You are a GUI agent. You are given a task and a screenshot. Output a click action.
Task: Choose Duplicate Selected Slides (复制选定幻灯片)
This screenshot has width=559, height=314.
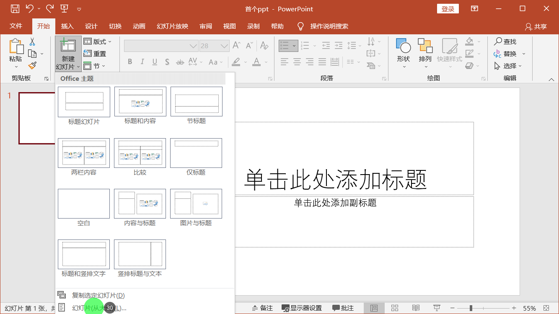point(145,295)
